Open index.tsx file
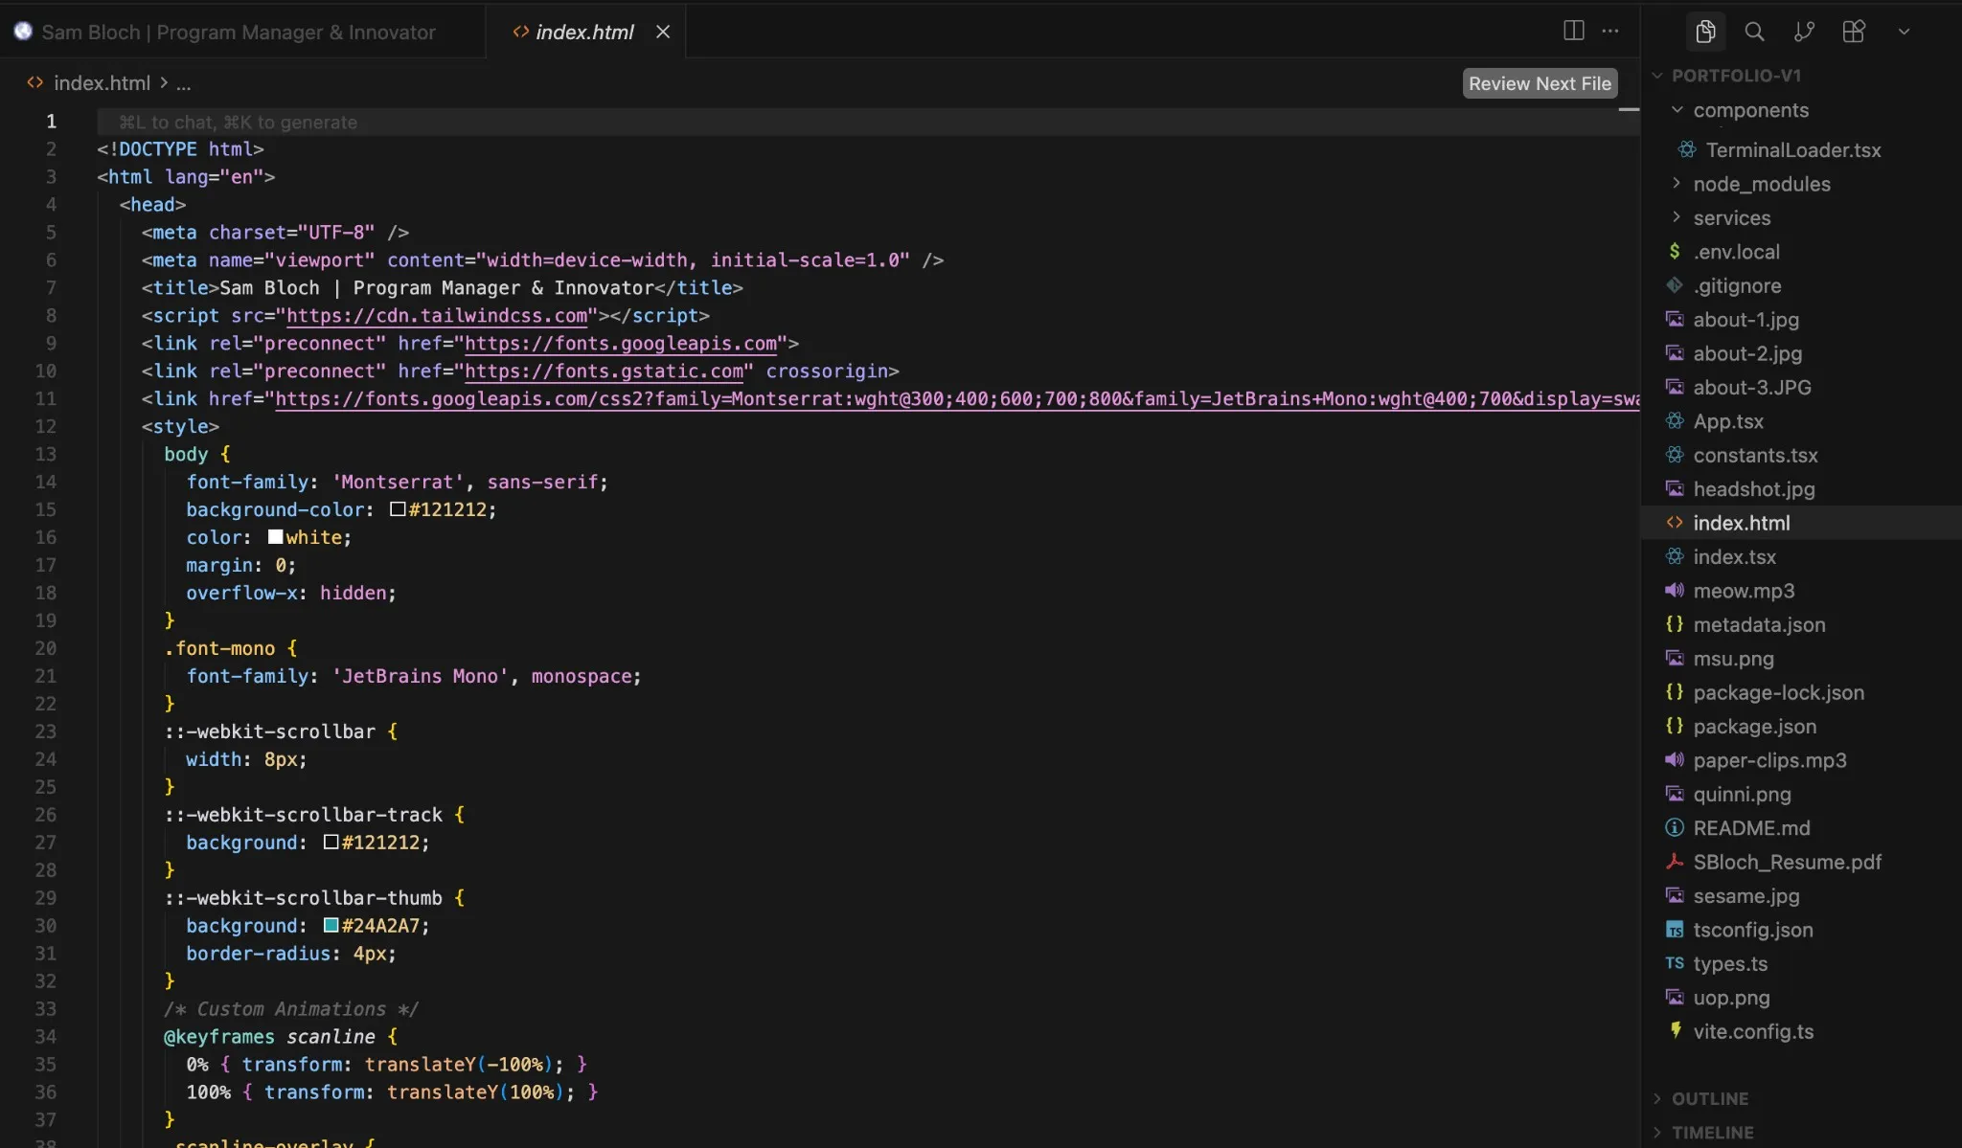This screenshot has width=1962, height=1148. coord(1734,557)
